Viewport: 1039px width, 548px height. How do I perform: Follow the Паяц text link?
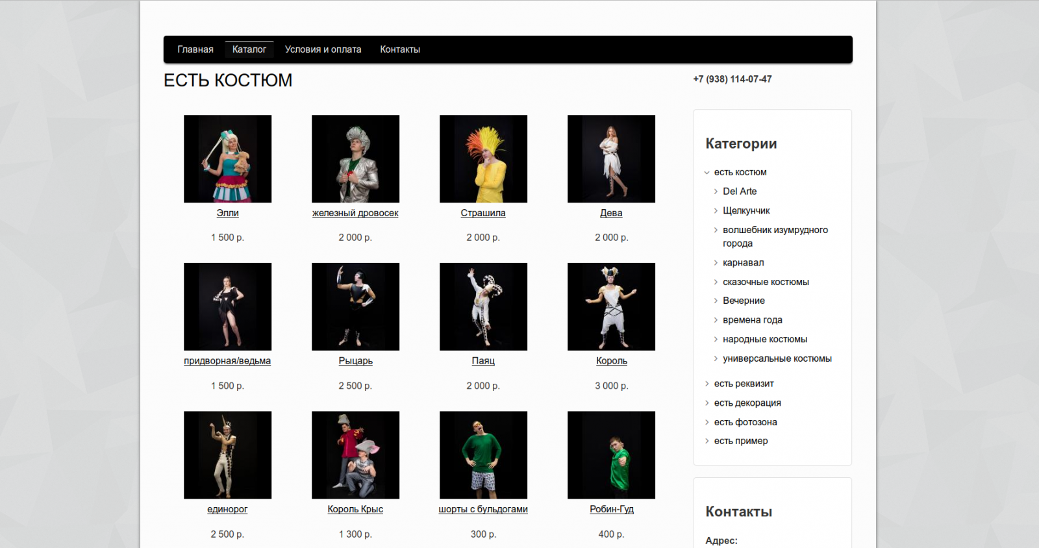coord(483,361)
